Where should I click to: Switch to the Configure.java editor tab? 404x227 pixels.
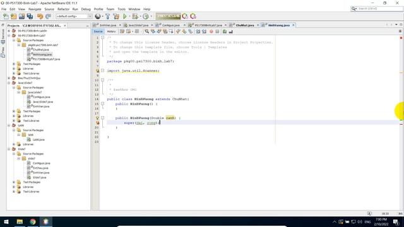click(170, 25)
